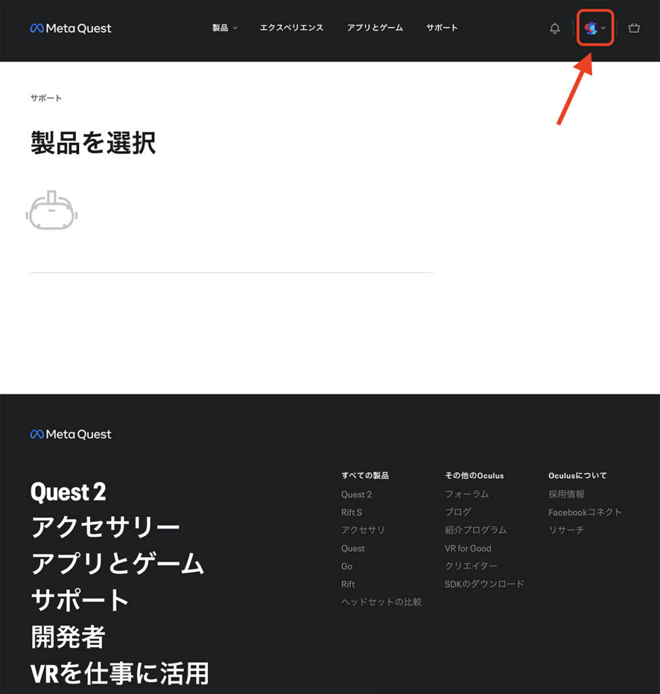
Task: Open the shopping cart icon
Action: (x=634, y=28)
